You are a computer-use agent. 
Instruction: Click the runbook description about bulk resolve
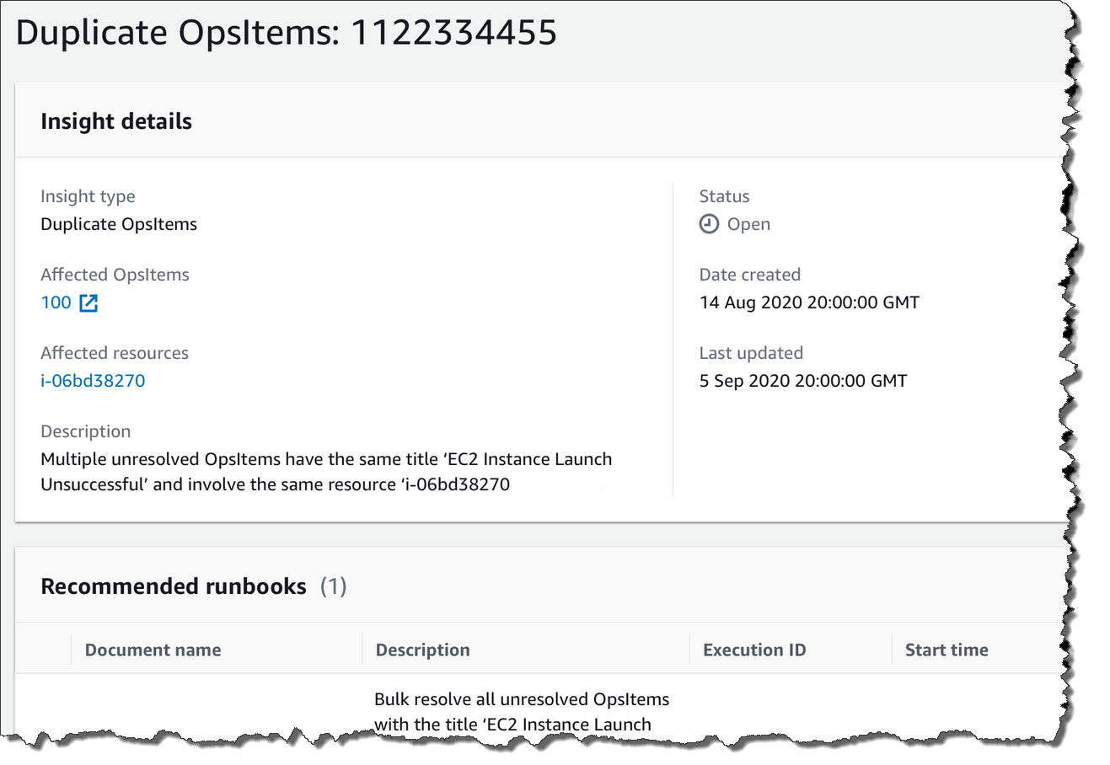click(x=522, y=710)
